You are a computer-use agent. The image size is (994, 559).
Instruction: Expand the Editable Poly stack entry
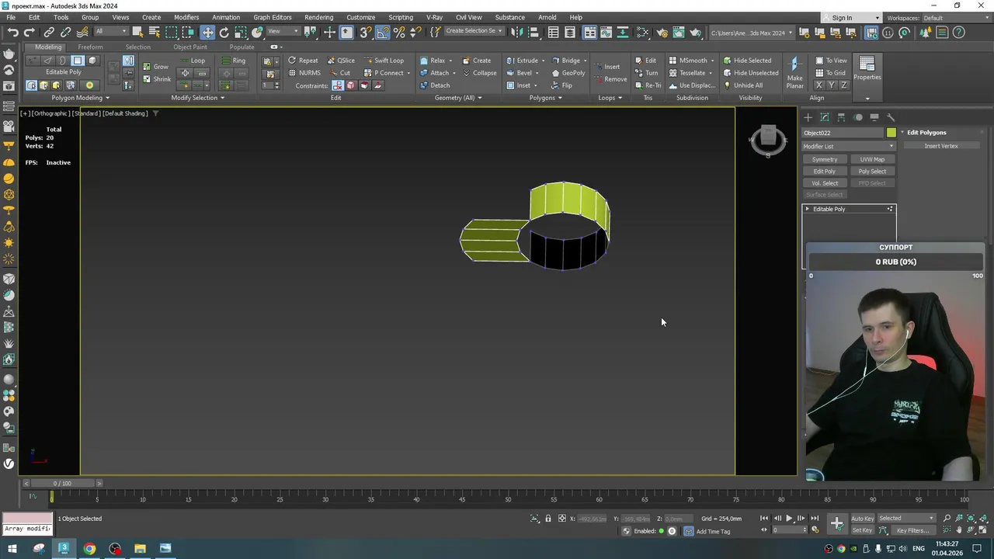(808, 209)
